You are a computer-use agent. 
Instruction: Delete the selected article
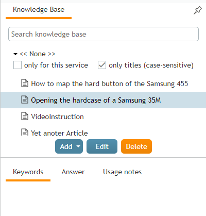136,146
